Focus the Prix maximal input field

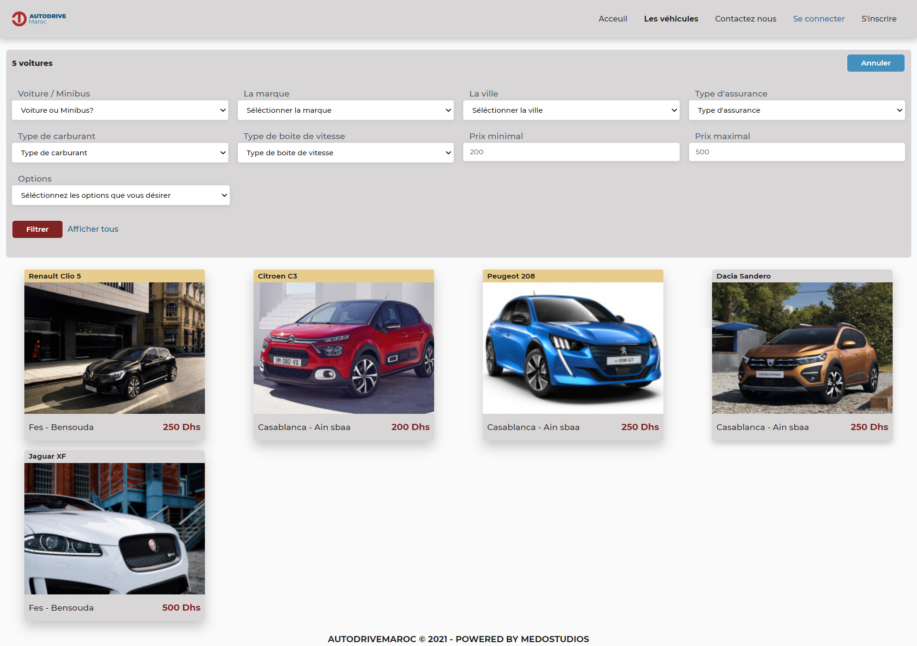[797, 152]
